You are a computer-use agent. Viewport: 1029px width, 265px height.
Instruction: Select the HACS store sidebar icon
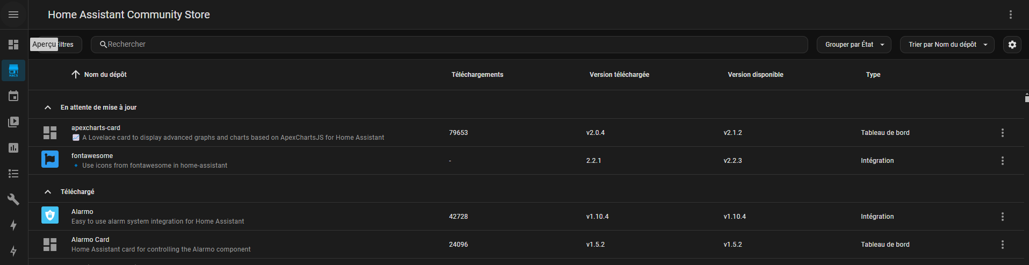[13, 70]
